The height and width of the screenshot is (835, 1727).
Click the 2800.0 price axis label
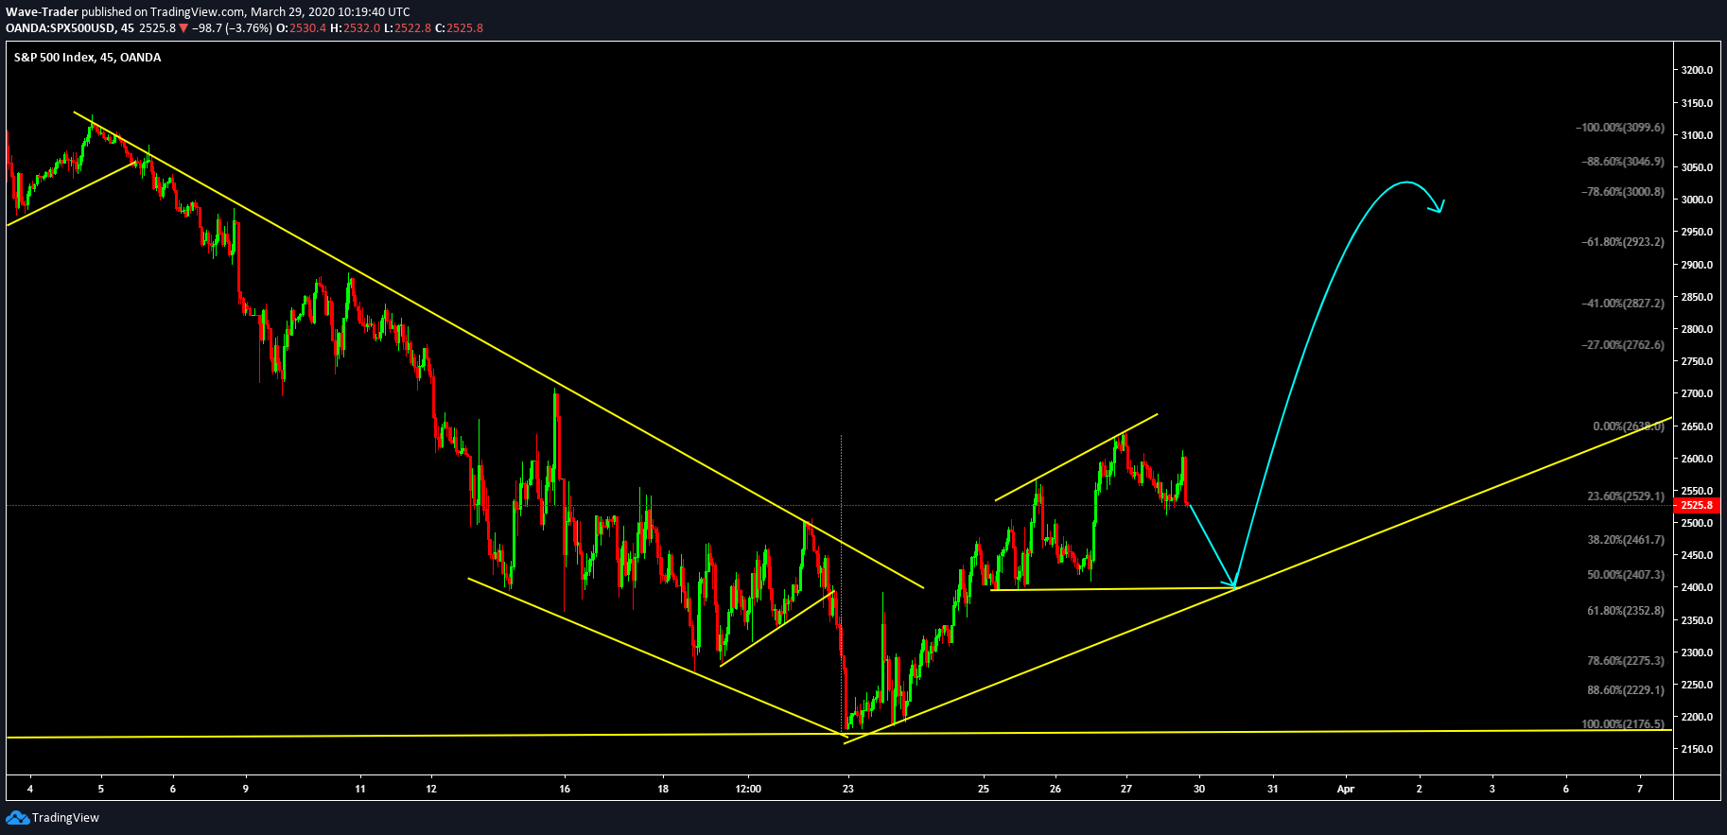[x=1697, y=329]
